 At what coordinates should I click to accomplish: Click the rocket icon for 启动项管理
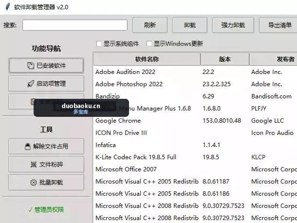pyautogui.click(x=31, y=84)
